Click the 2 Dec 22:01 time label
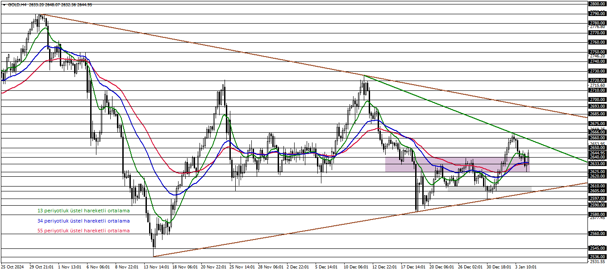Viewport: 608px width, 272px height. click(298, 267)
